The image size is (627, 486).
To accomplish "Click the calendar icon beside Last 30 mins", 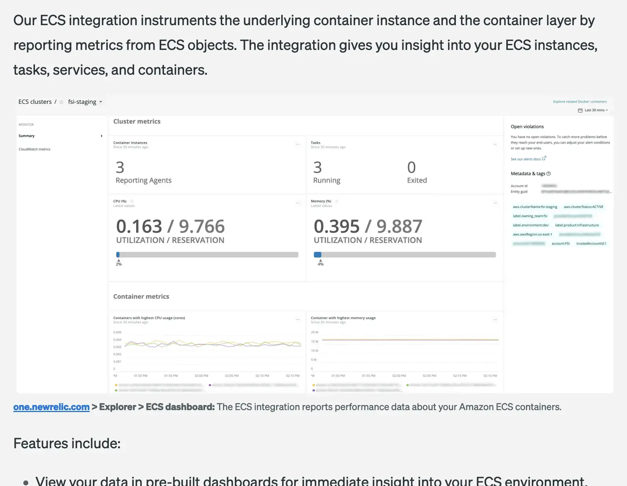I will (x=580, y=110).
